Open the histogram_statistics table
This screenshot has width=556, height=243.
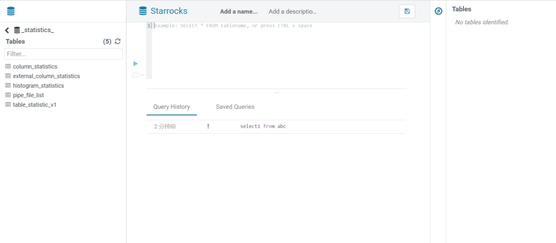click(x=38, y=86)
